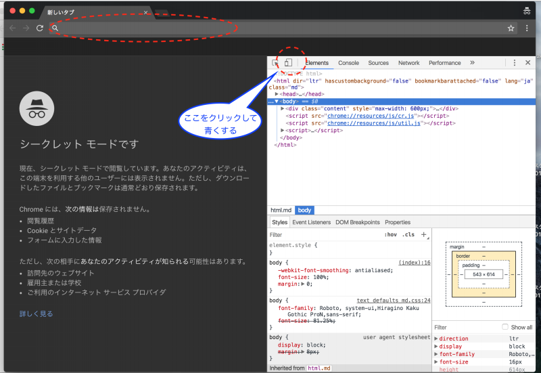The image size is (541, 373).
Task: Open chrome://resources/js/util.js link
Action: [x=374, y=123]
